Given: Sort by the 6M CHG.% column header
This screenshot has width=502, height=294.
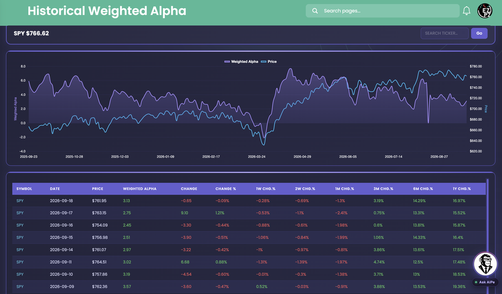Looking at the screenshot, I should (x=423, y=189).
